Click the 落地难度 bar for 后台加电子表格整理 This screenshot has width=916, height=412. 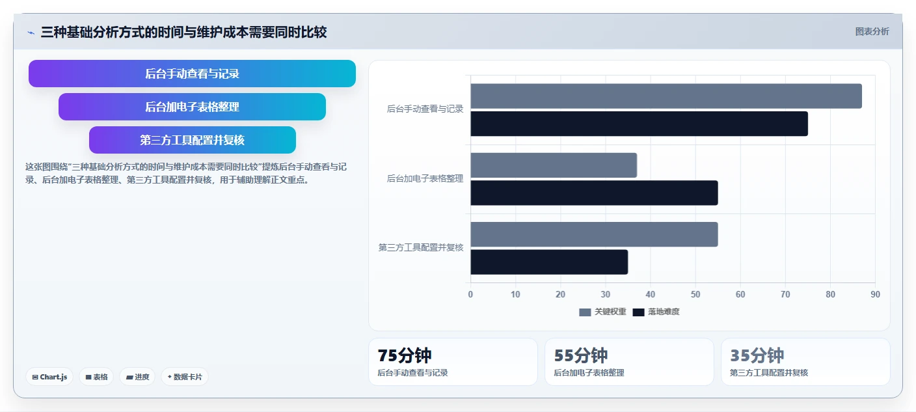tap(595, 193)
